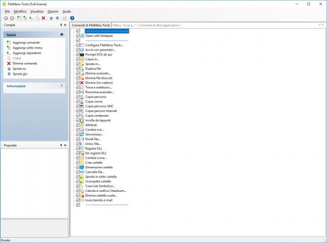Toggle the Copia percorso UNC checkbox
Viewport: 327px width, 243px height.
[78, 106]
